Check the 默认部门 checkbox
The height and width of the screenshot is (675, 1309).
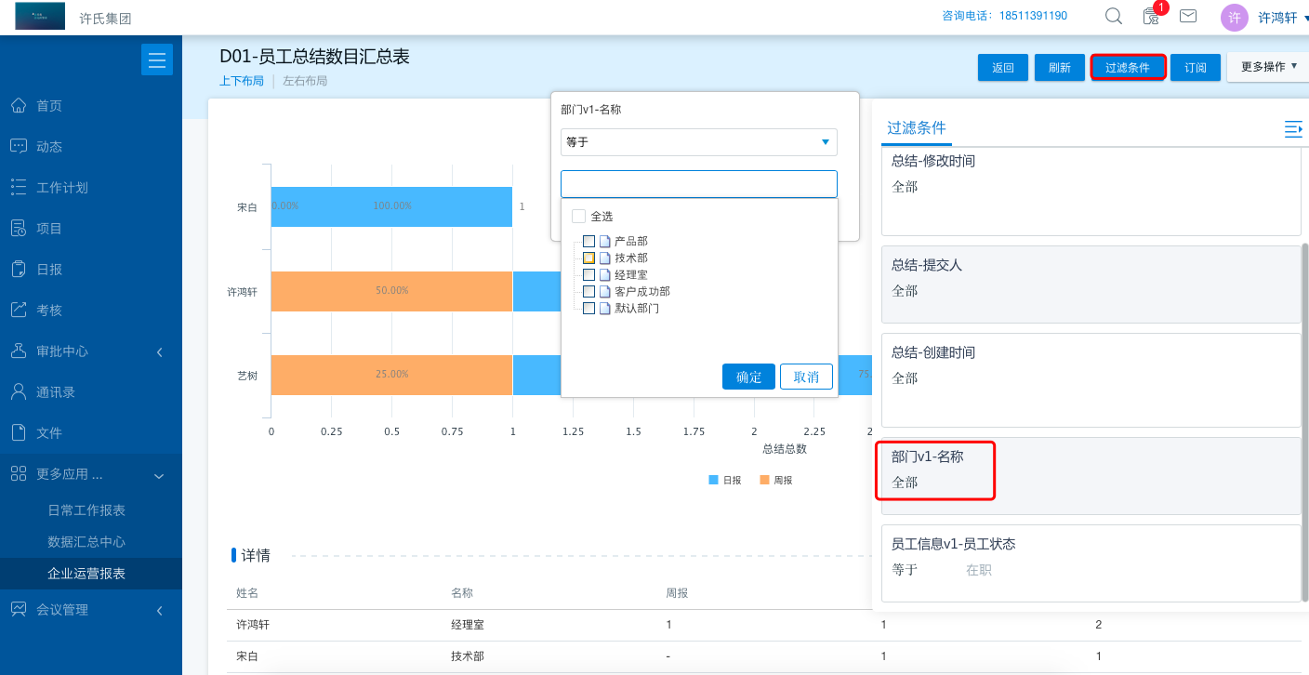pos(588,309)
